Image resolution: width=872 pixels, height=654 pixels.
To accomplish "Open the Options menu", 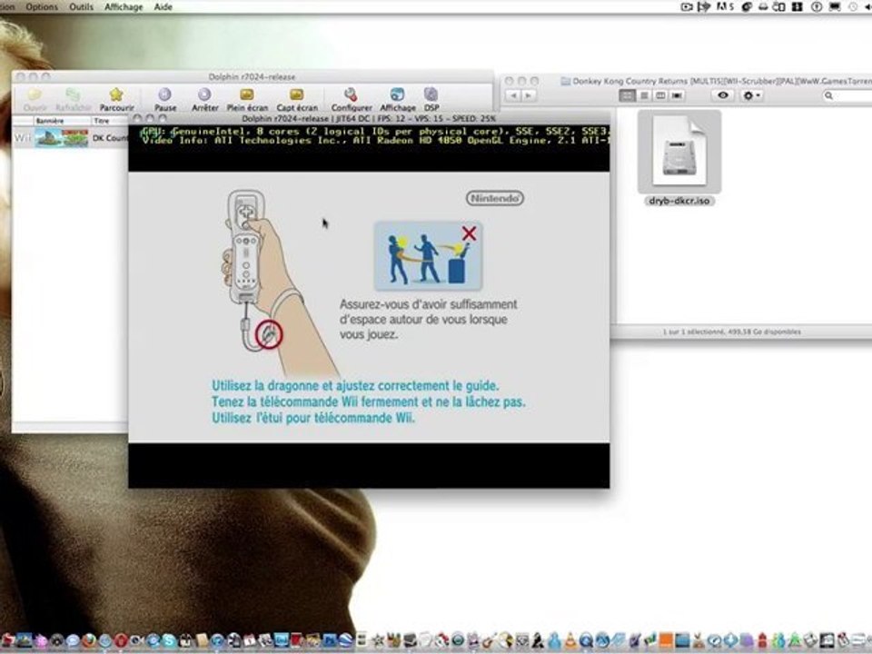I will point(42,6).
